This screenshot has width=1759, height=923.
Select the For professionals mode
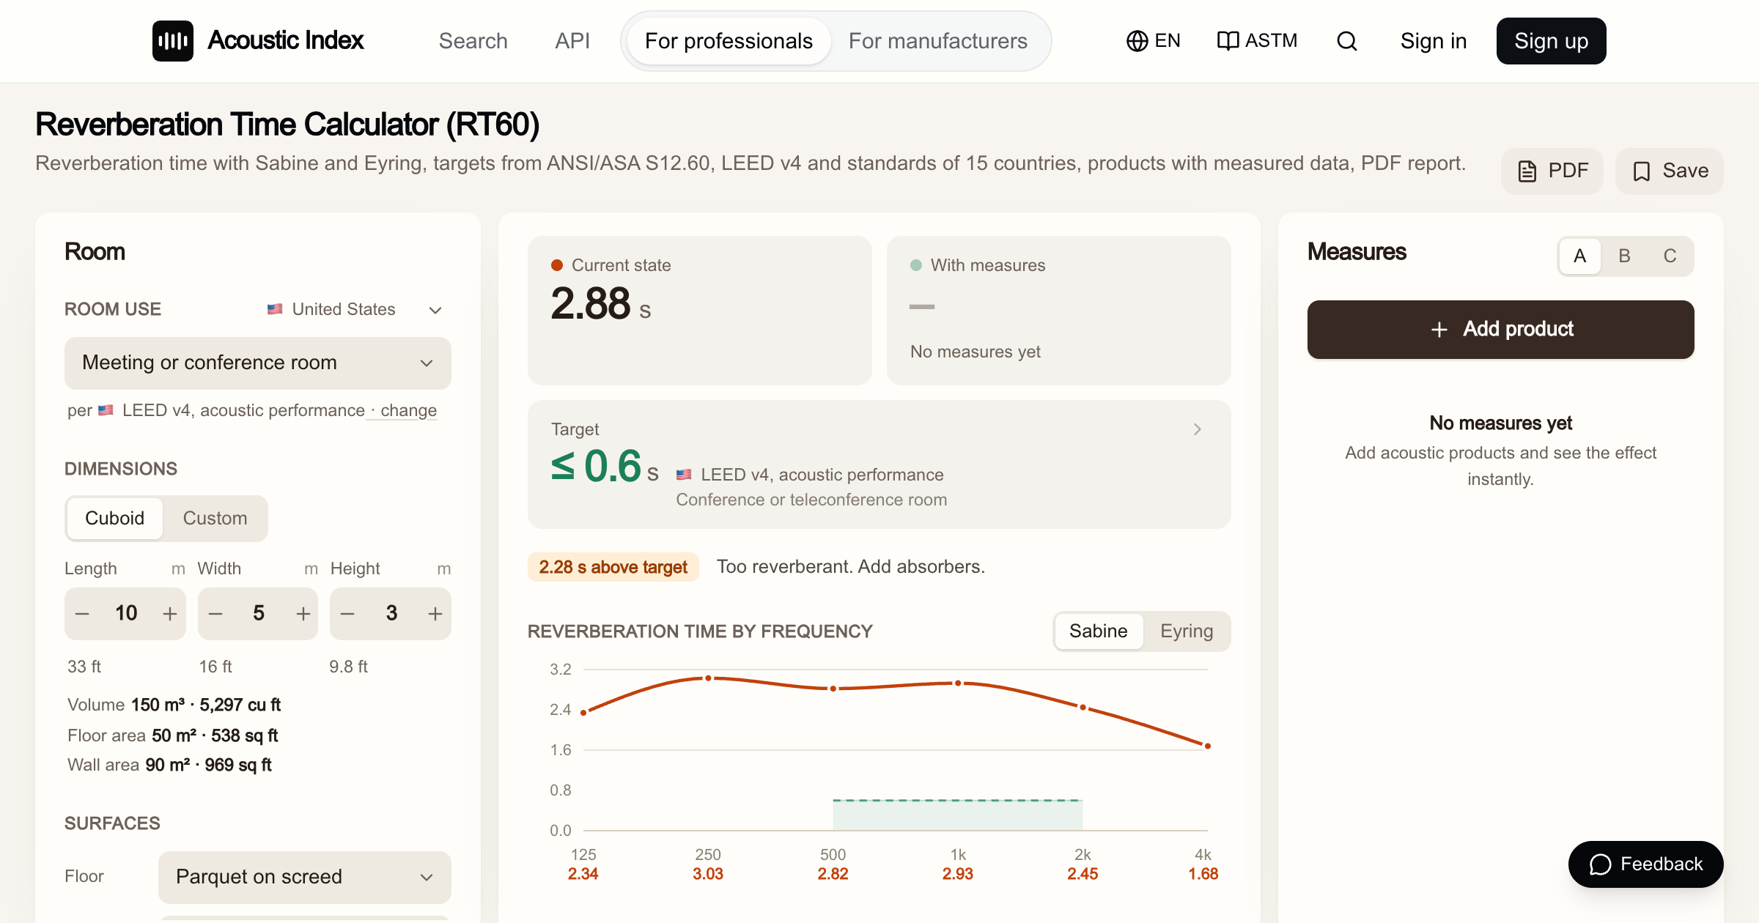click(x=729, y=41)
